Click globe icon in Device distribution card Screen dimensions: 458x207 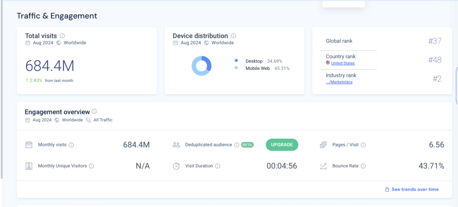(206, 43)
